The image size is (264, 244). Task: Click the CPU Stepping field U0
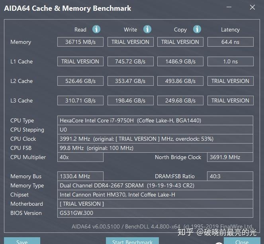tap(155, 130)
